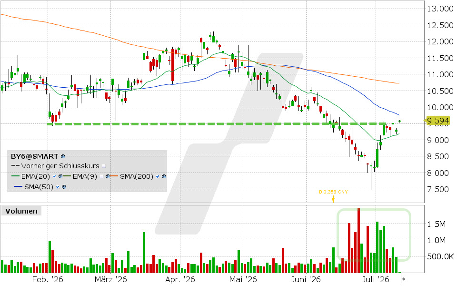This screenshot has width=457, height=286.
Task: Click the 8.500 price axis value
Action: [438, 156]
